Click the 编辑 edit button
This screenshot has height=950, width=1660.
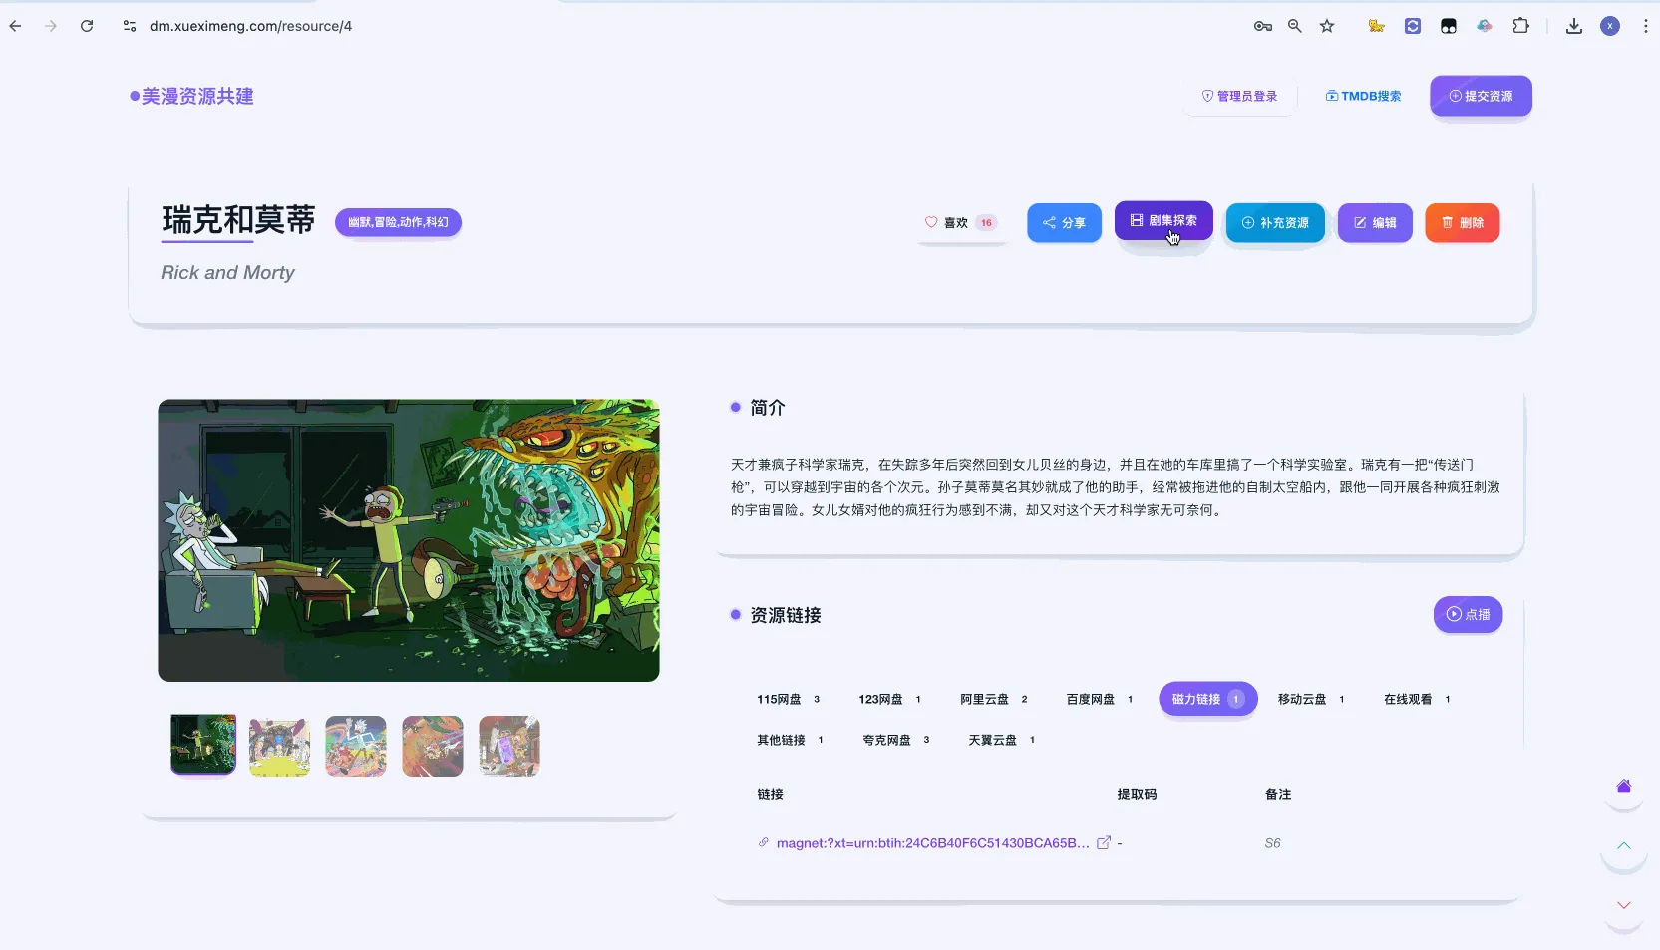point(1375,222)
